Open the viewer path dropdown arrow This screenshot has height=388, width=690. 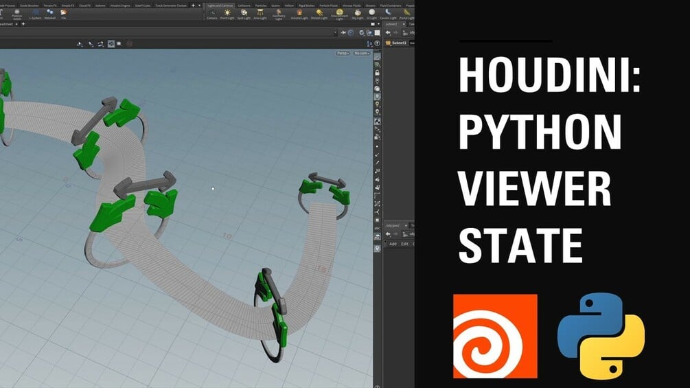click(x=335, y=32)
